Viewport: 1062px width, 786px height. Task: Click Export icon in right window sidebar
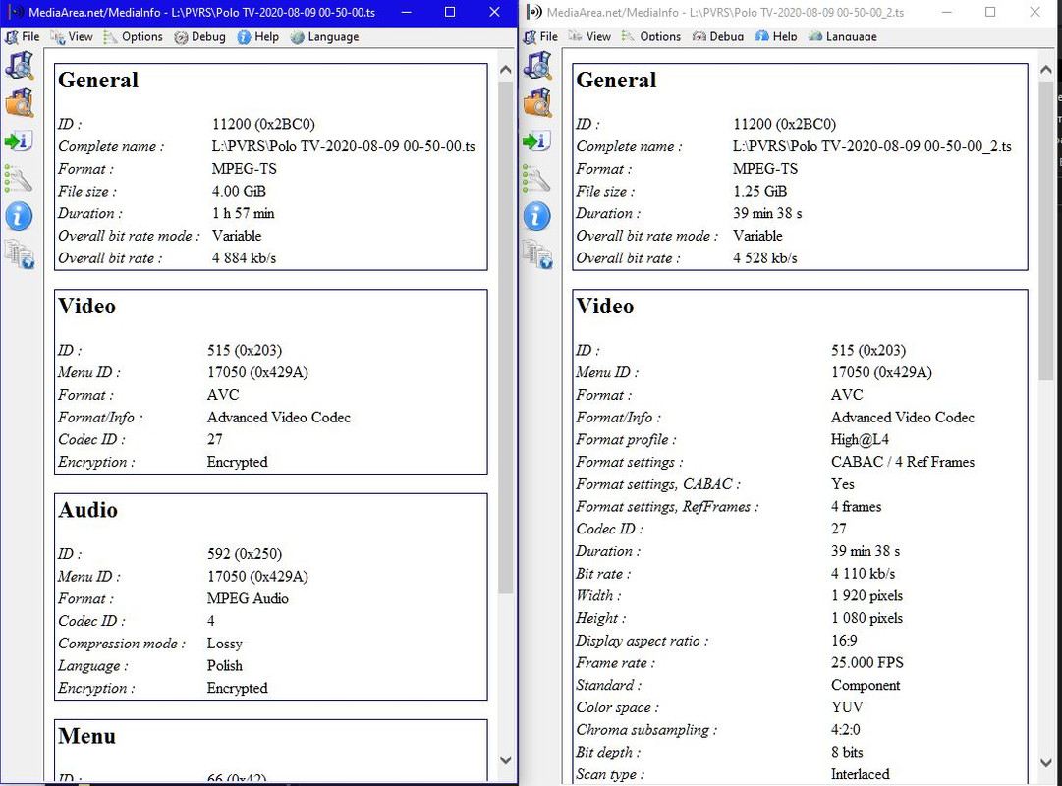pyautogui.click(x=537, y=140)
